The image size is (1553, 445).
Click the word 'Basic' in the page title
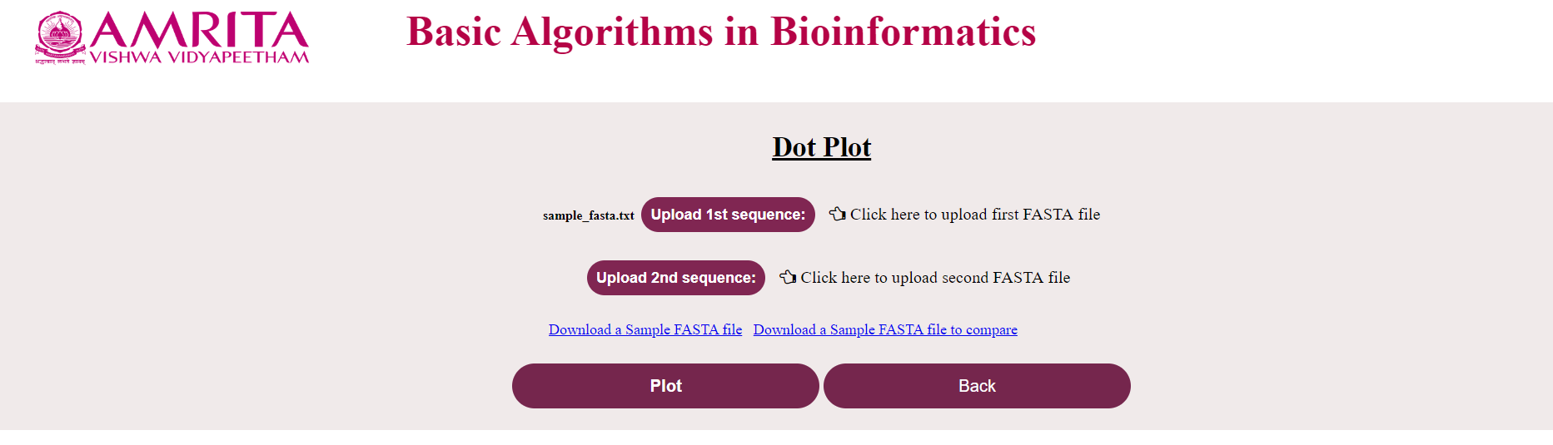(x=454, y=32)
